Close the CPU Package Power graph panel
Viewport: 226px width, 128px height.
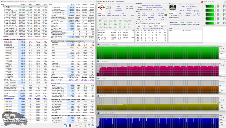click(x=224, y=113)
